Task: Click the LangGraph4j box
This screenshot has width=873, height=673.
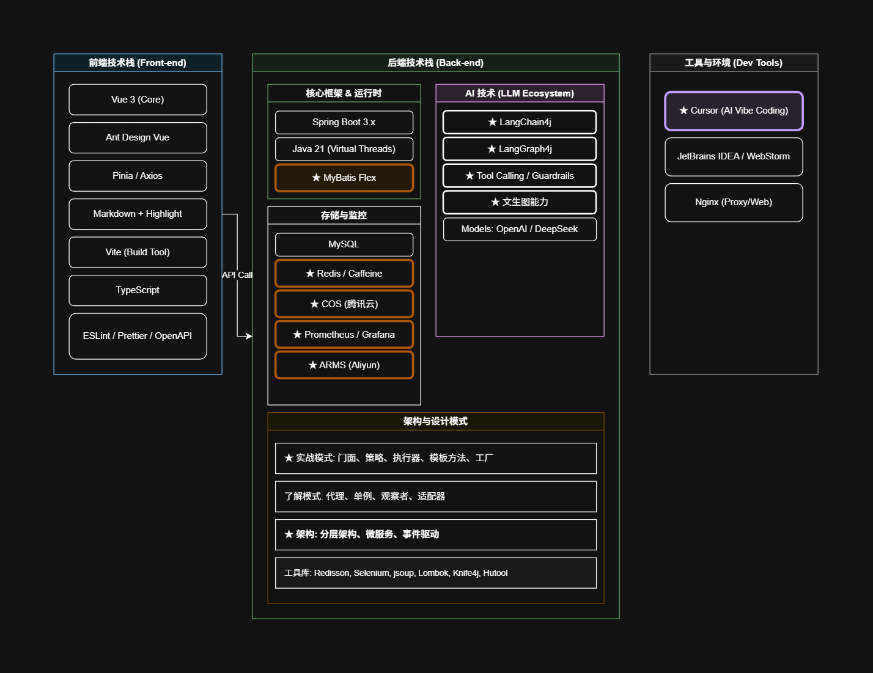Action: pyautogui.click(x=520, y=149)
